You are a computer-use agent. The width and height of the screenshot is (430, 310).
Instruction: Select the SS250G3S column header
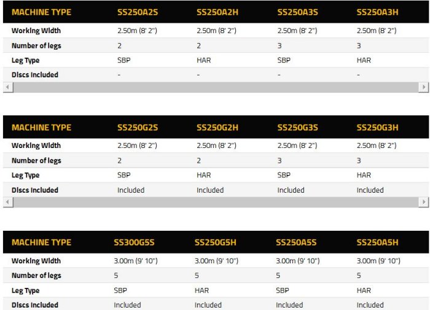297,128
